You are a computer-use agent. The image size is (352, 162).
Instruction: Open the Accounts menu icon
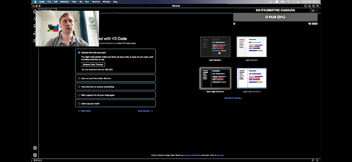pos(35,148)
